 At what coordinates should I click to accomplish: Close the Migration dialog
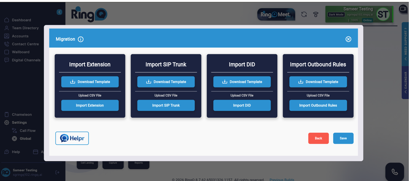click(x=348, y=39)
